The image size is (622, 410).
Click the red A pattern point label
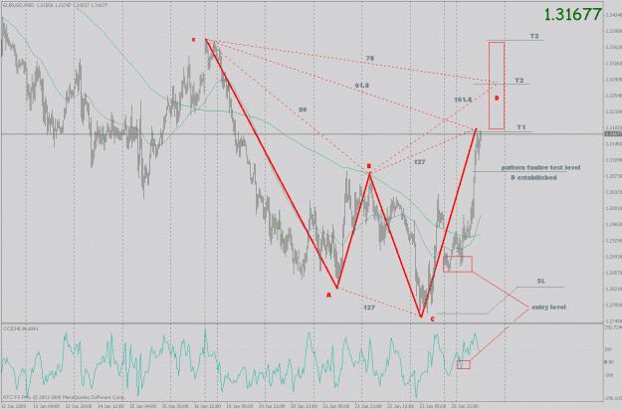coord(328,295)
